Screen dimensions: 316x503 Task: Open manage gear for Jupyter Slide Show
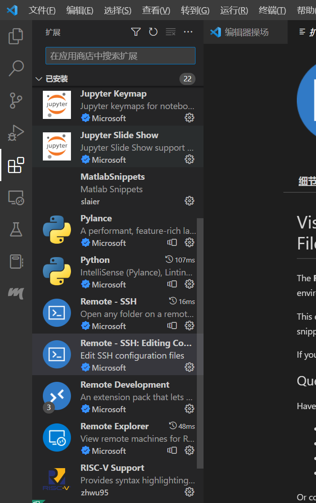(x=189, y=159)
